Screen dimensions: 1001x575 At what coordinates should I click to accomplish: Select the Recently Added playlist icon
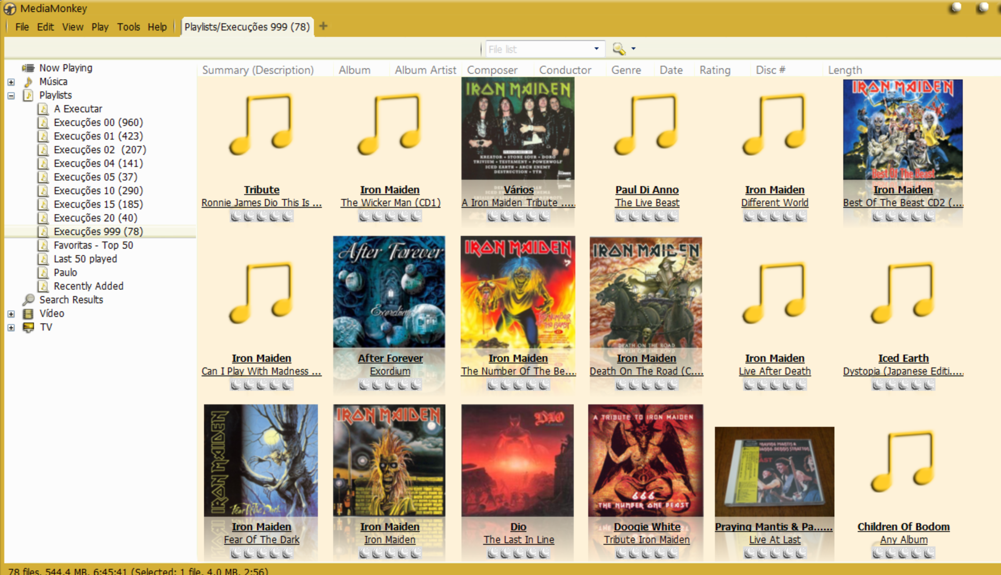pos(43,286)
